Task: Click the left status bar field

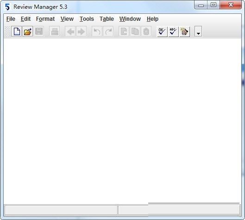Action: coord(61,210)
